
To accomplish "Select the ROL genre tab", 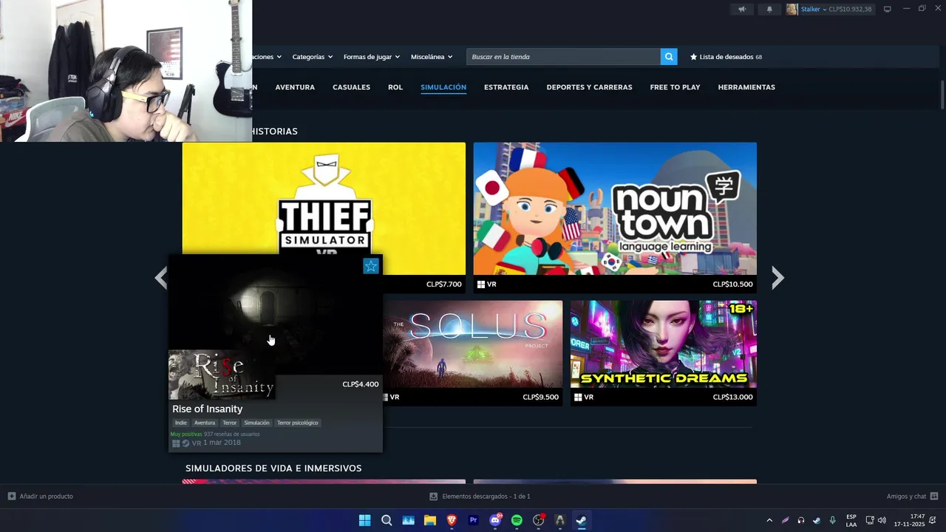I will point(395,87).
